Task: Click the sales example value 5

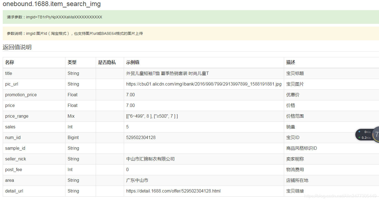Action: (127, 127)
